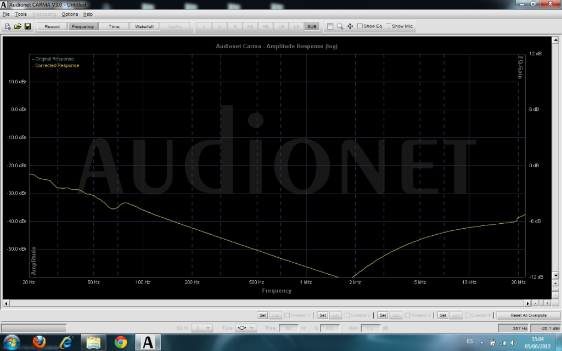Click the ES language indicator

click(x=470, y=341)
